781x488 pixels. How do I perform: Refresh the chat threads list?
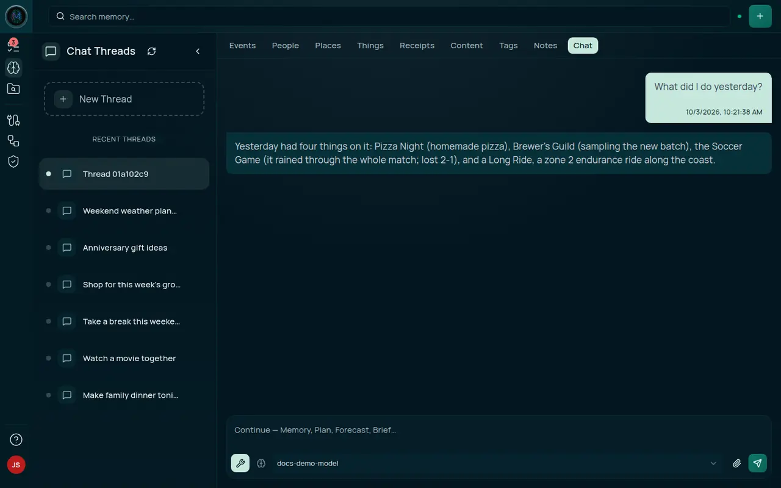point(151,51)
